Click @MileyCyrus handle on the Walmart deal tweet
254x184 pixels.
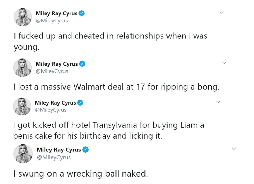coord(52,71)
